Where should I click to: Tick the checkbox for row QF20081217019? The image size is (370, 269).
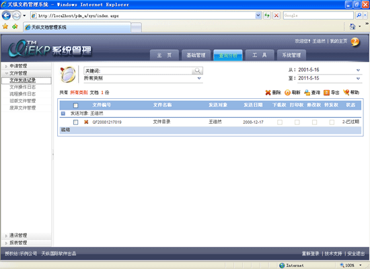point(75,122)
